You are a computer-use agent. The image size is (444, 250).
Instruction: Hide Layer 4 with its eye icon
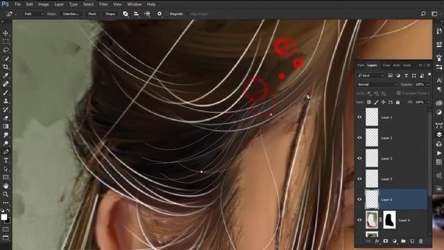coord(359,220)
